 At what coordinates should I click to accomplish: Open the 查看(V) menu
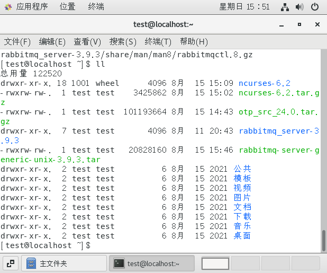coord(87,42)
